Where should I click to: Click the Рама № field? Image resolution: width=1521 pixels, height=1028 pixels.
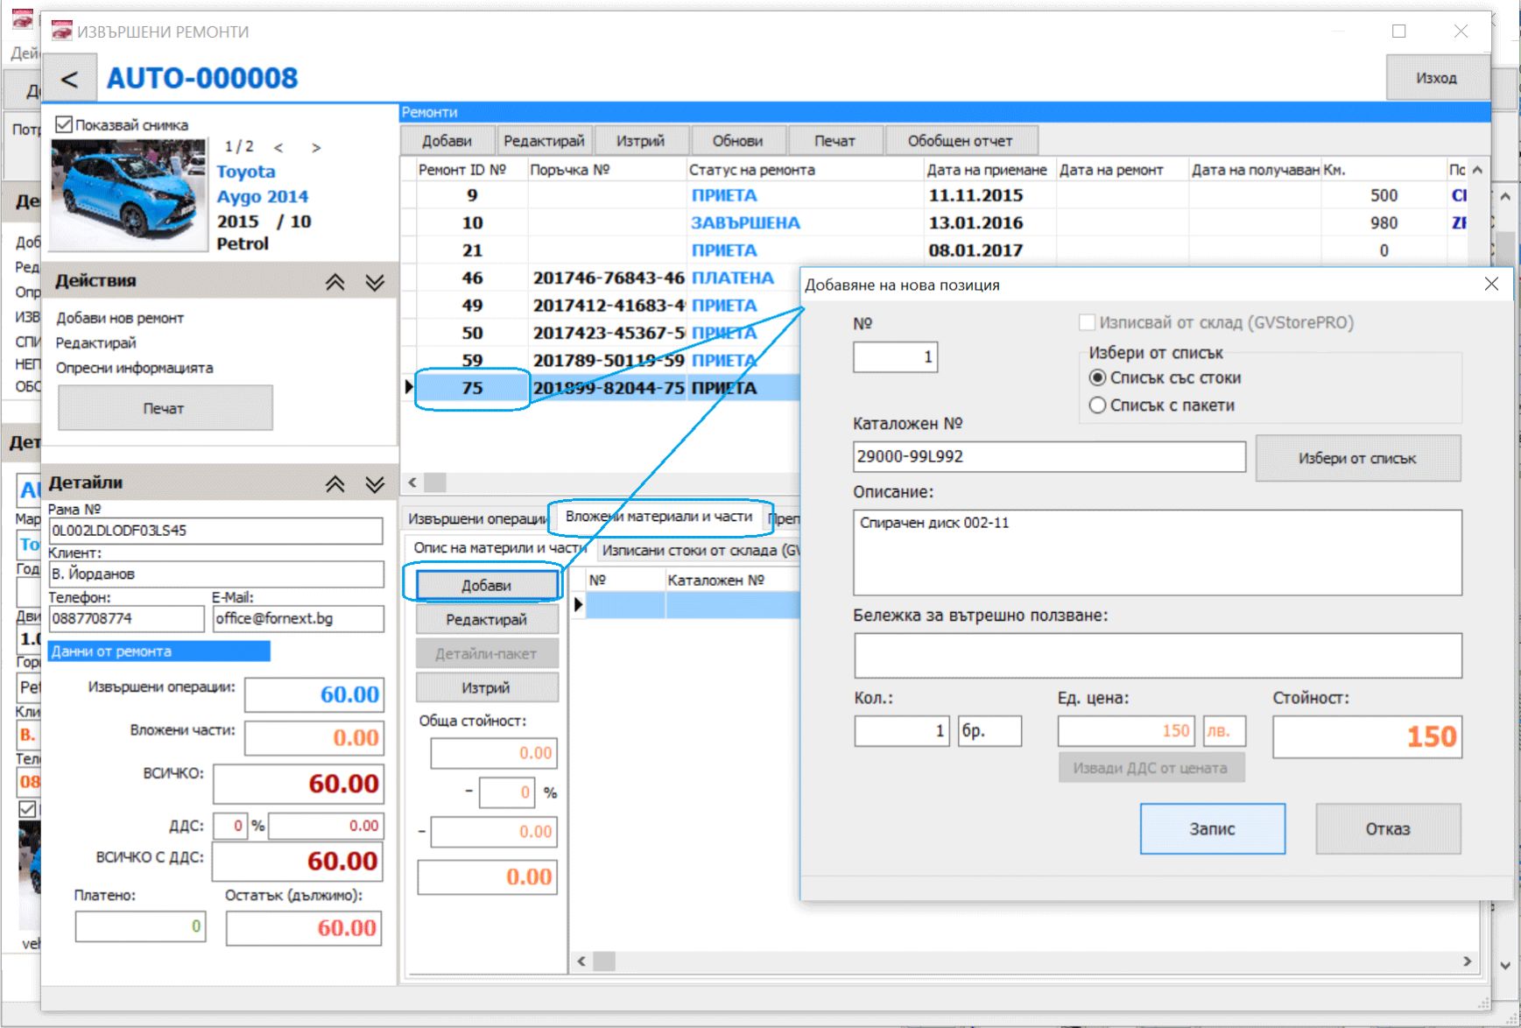tap(215, 531)
